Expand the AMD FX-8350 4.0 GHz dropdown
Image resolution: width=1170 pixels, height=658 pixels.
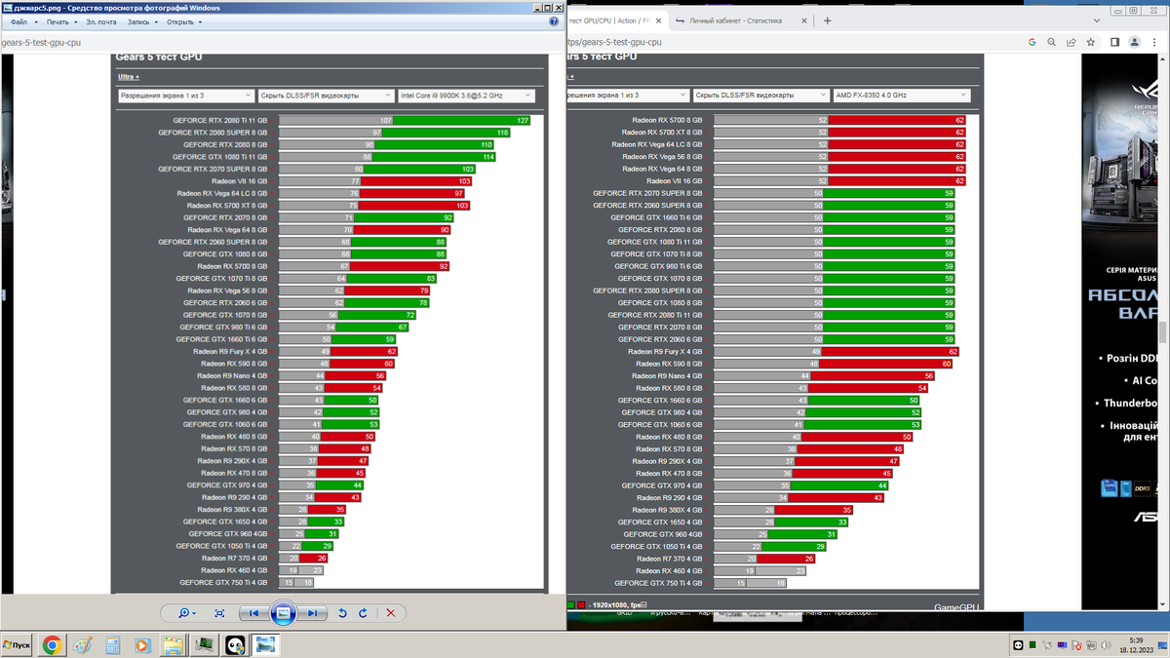(901, 96)
